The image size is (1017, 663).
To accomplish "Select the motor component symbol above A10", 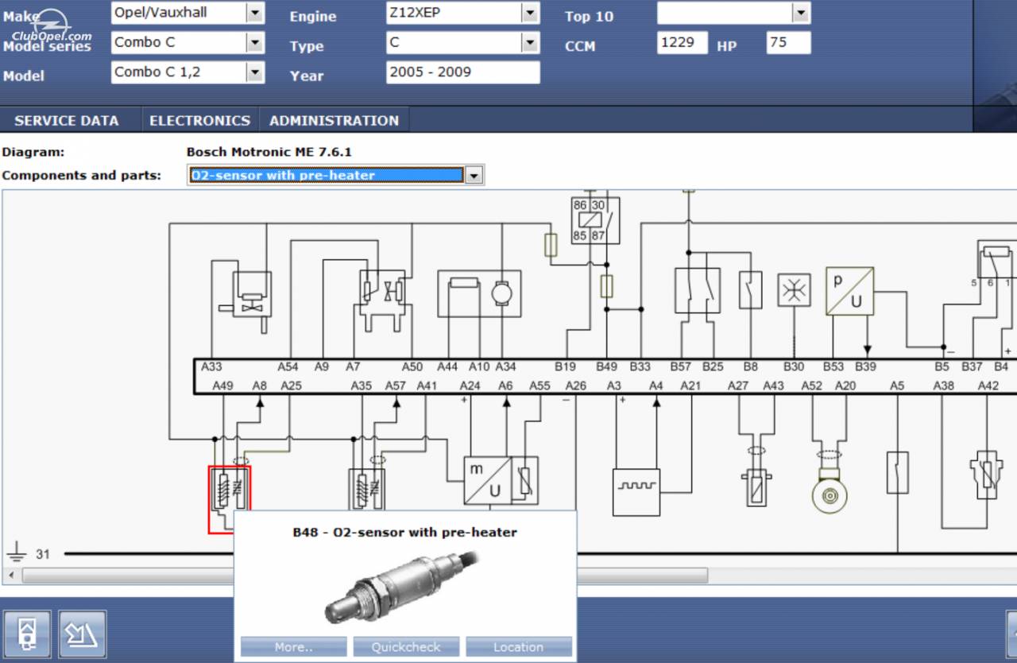I will coord(479,293).
